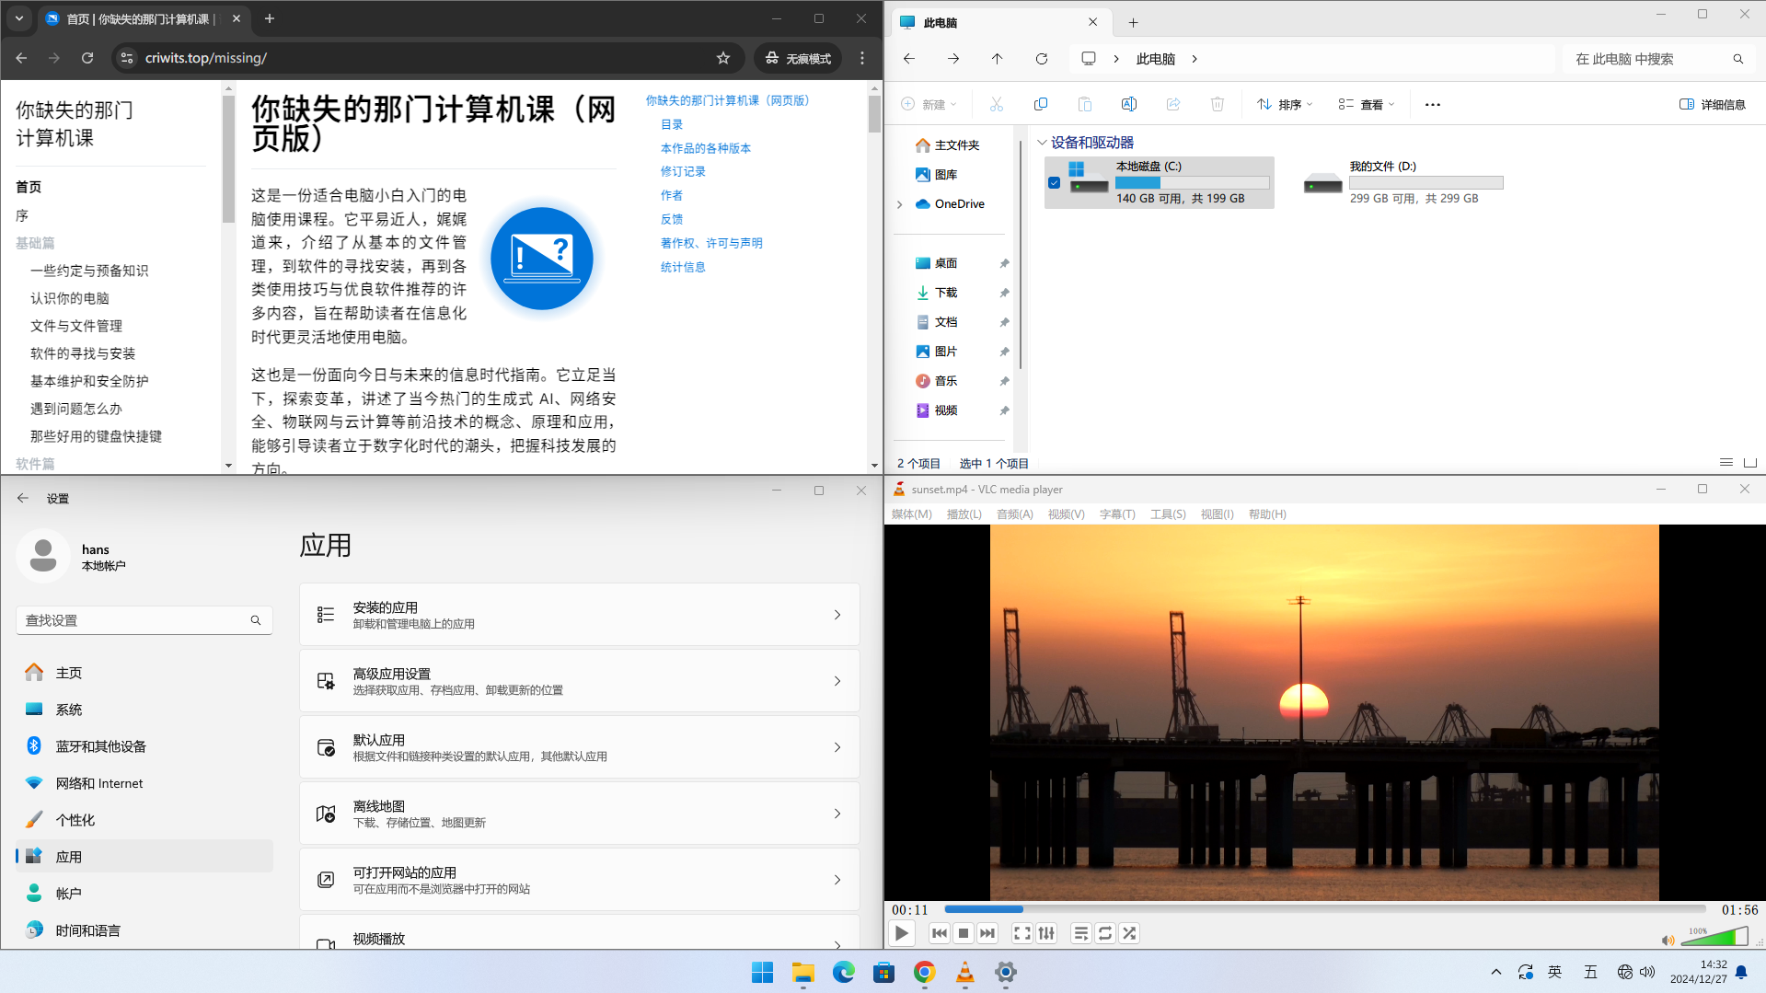Viewport: 1766px width, 993px height.
Task: Toggle VLC loop playback mode
Action: click(x=1104, y=933)
